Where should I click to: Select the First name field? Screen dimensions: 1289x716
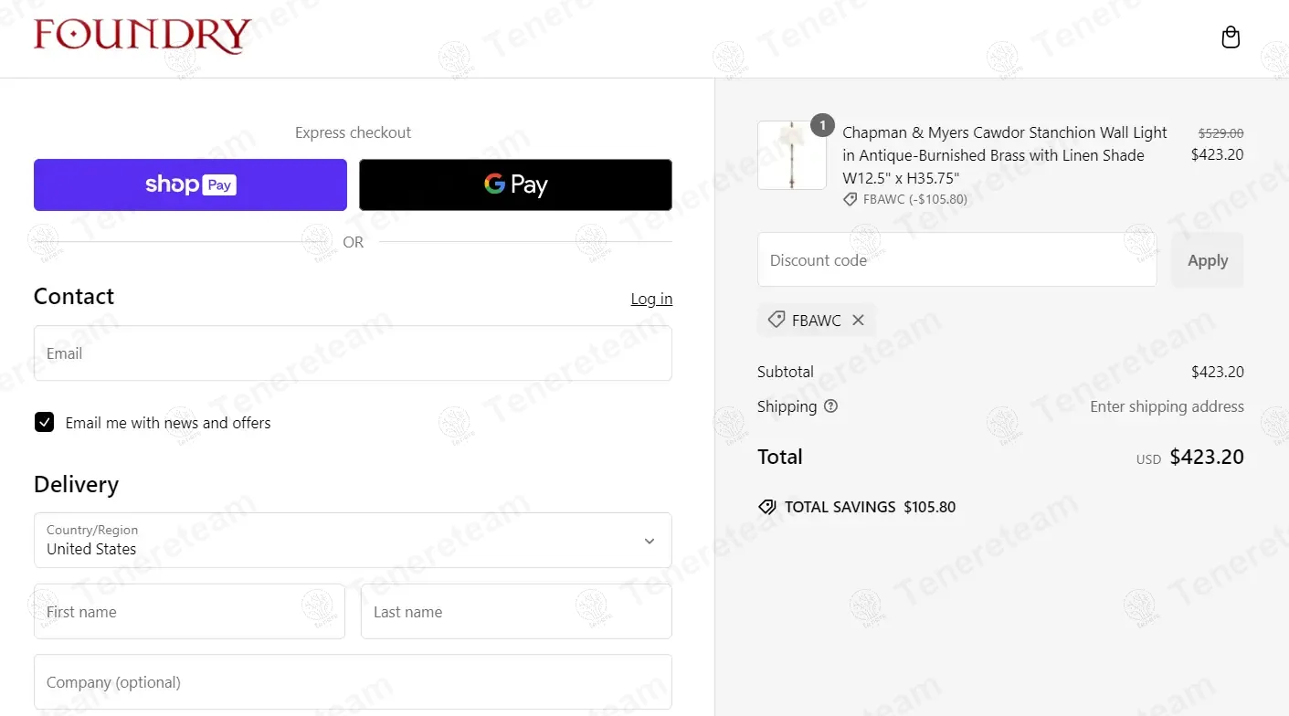tap(189, 612)
